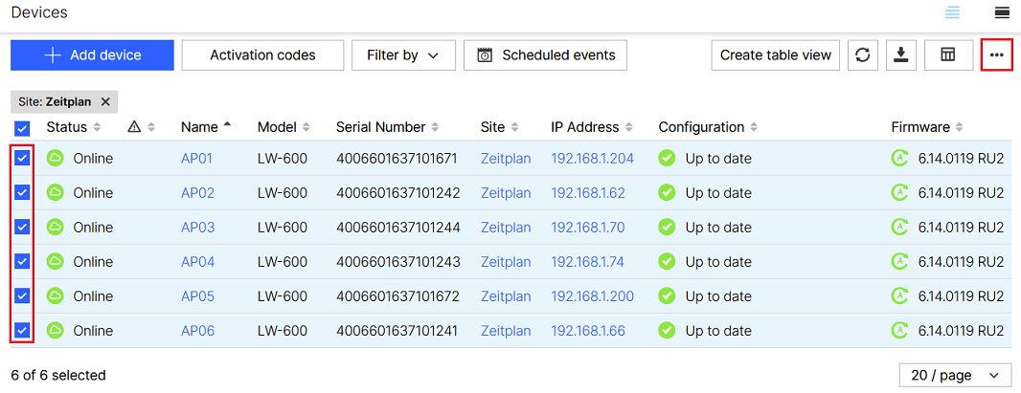Open the column layout settings icon
Image resolution: width=1021 pixels, height=393 pixels.
point(948,55)
